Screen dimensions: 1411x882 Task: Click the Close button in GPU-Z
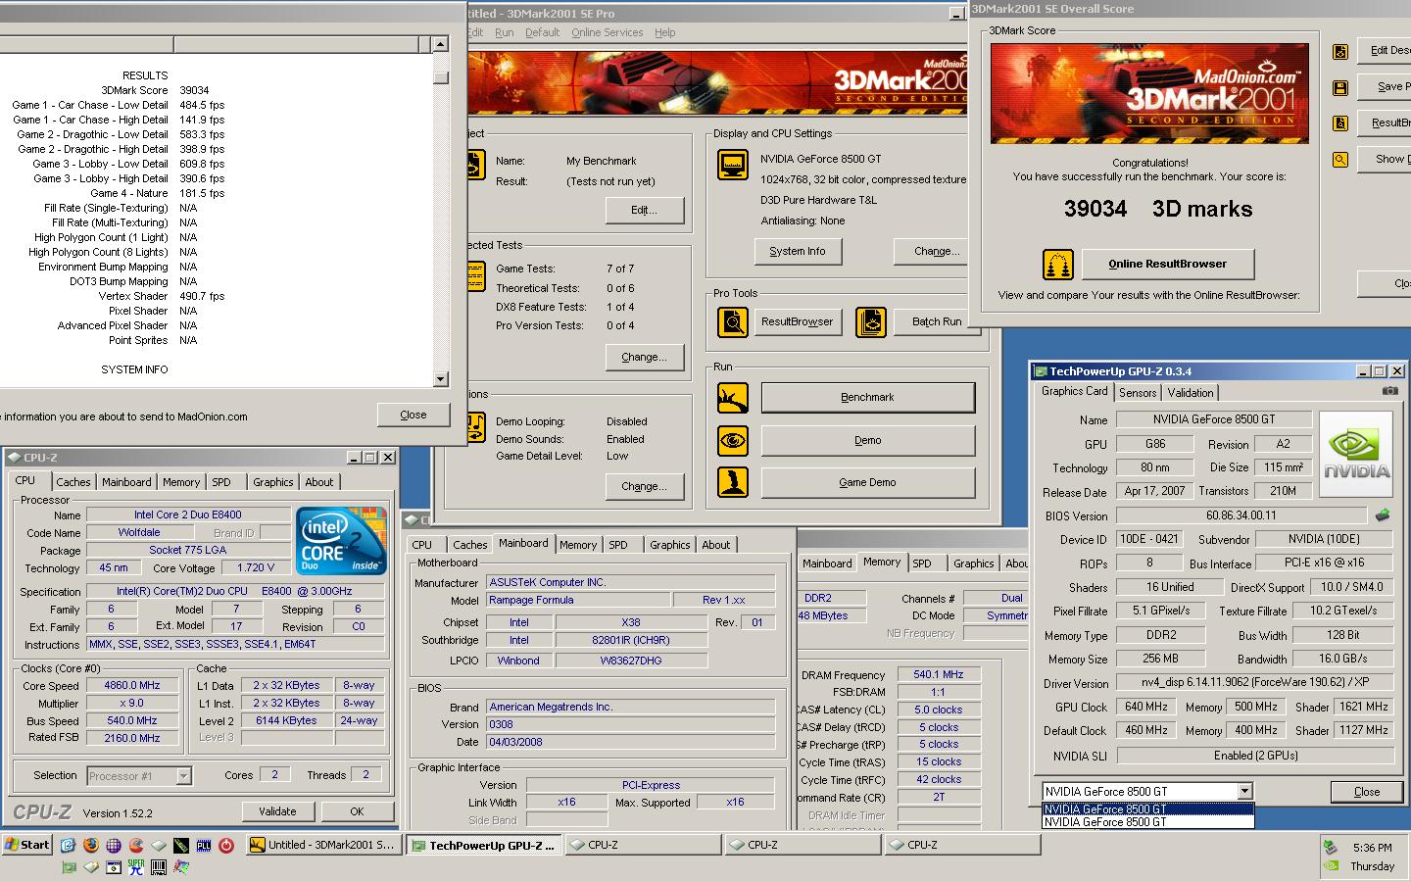coord(1366,792)
